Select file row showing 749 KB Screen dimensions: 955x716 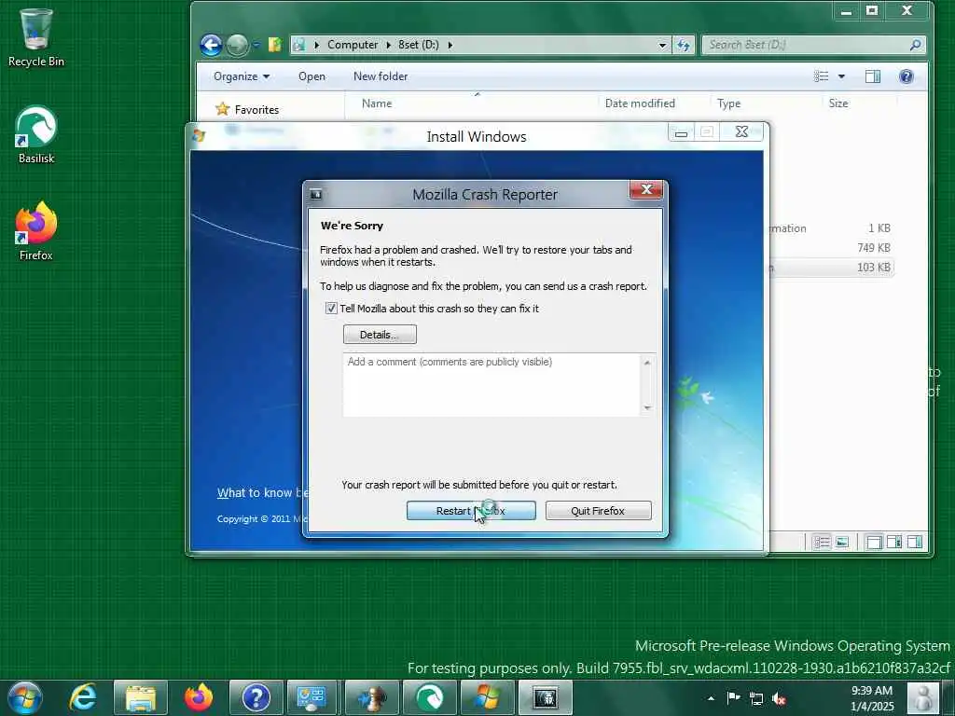click(x=831, y=248)
